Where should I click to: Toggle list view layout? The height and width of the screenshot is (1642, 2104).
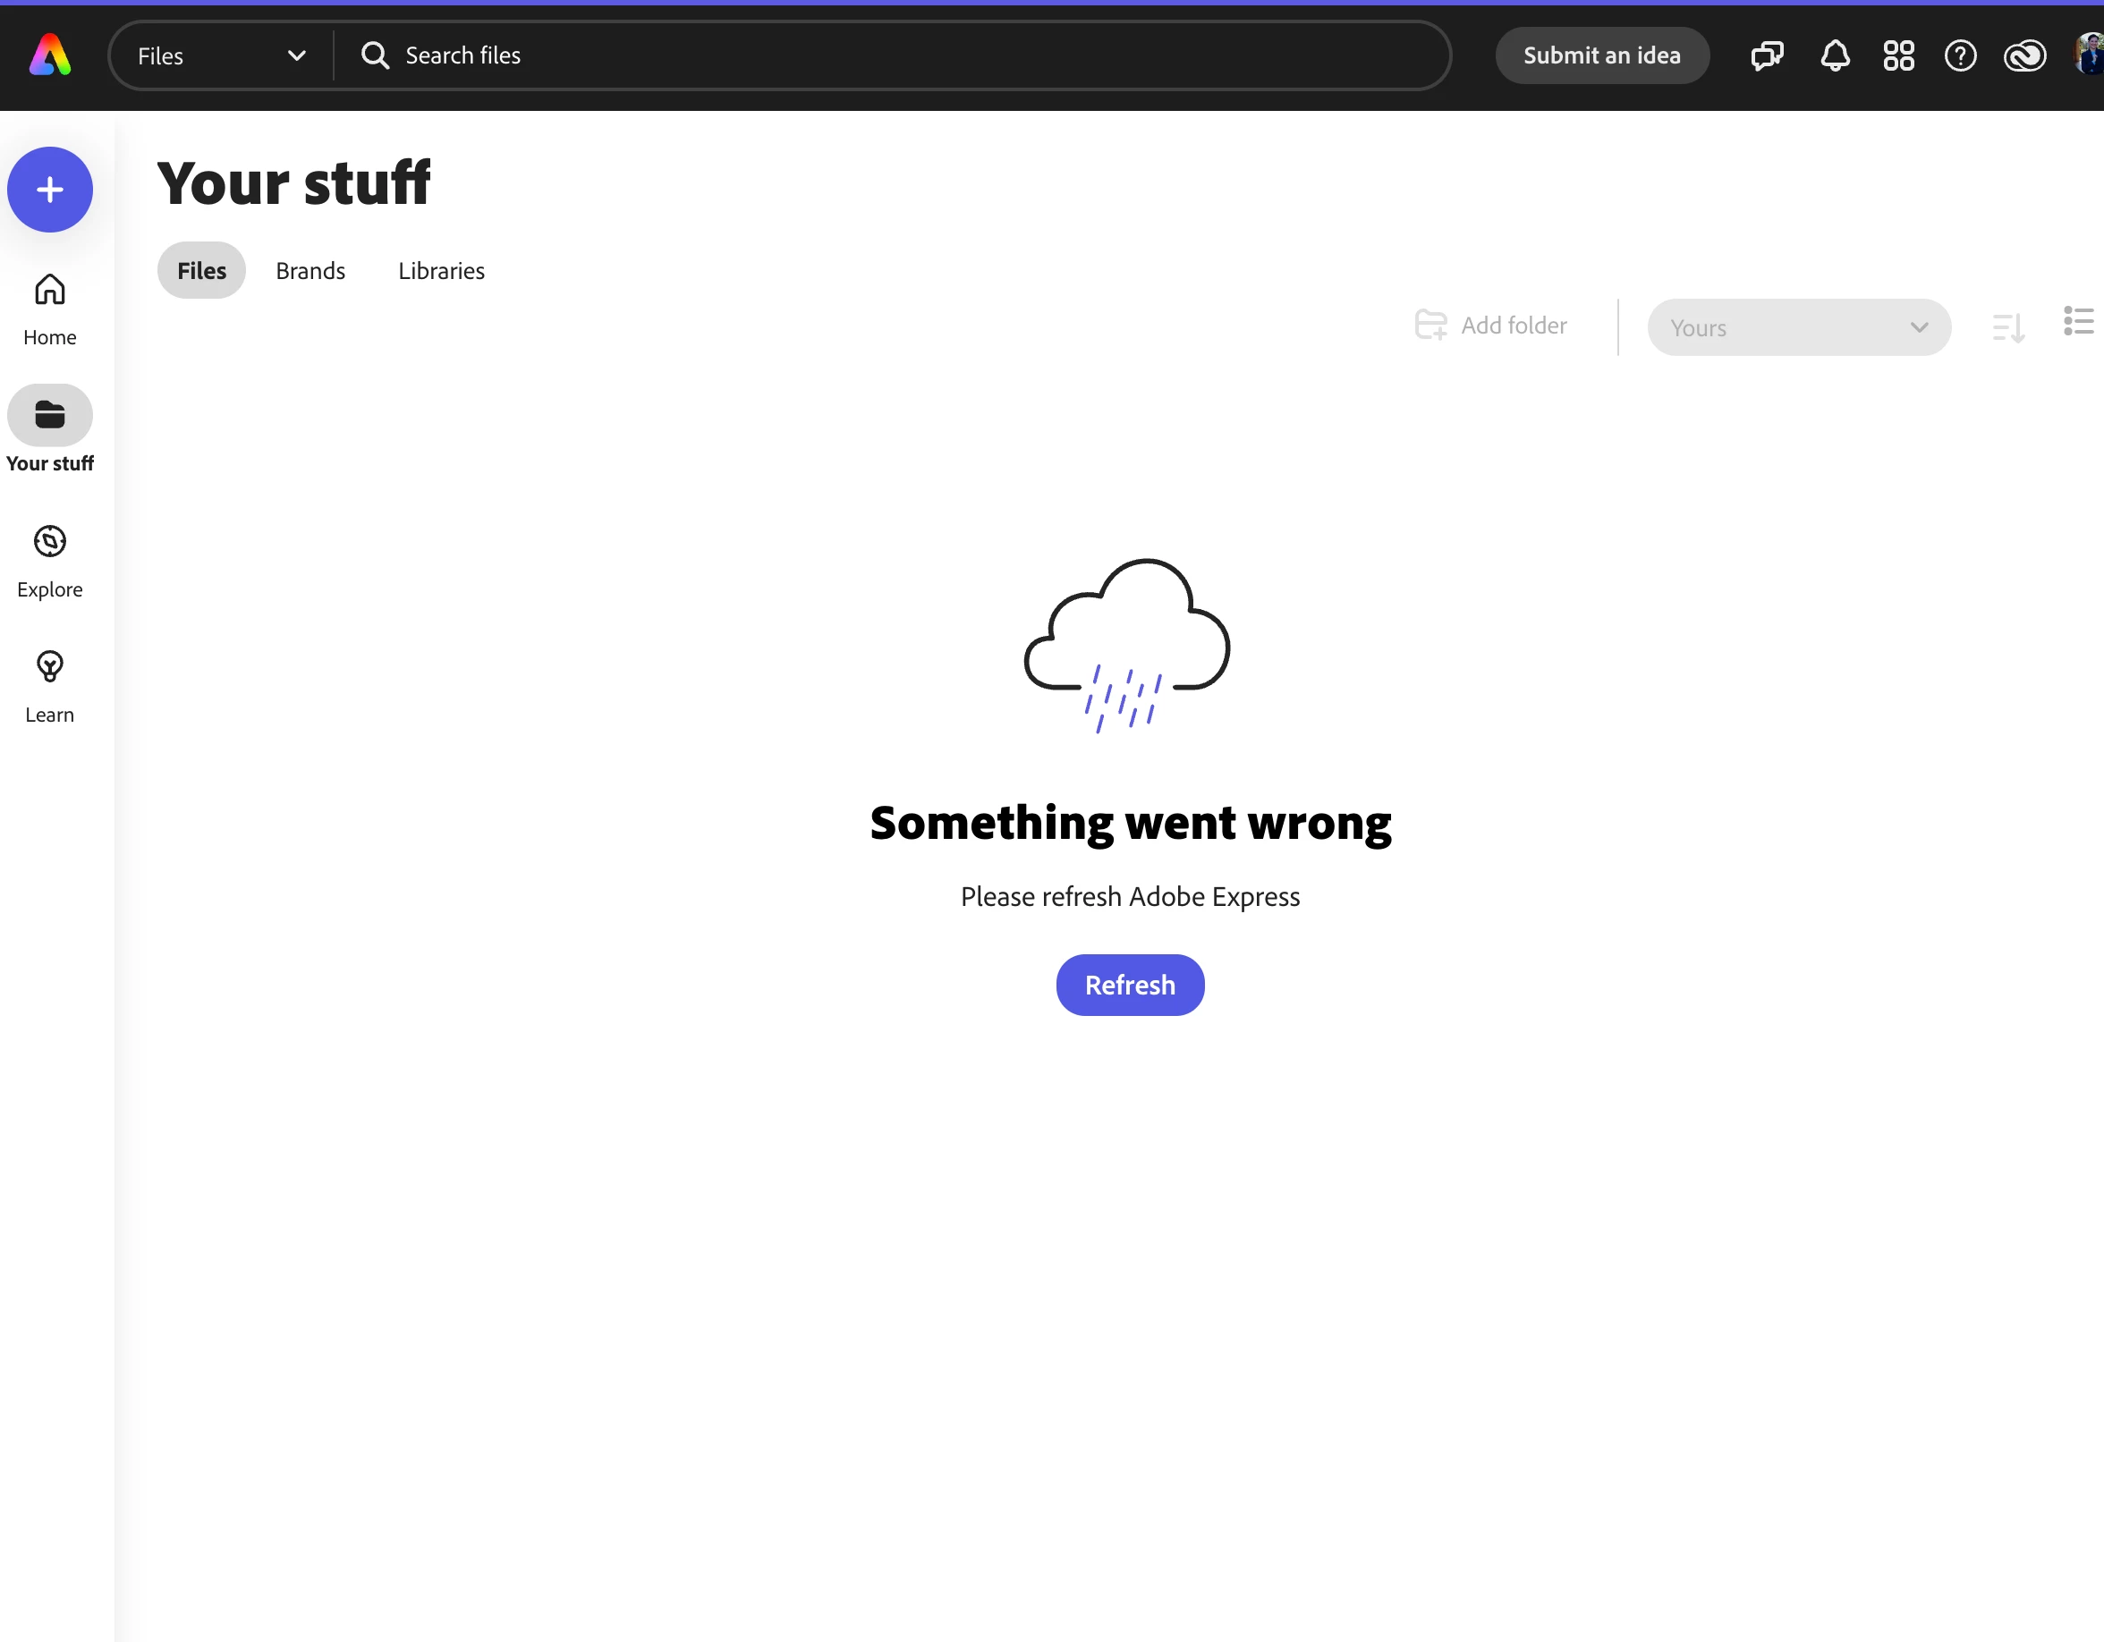click(x=2077, y=322)
